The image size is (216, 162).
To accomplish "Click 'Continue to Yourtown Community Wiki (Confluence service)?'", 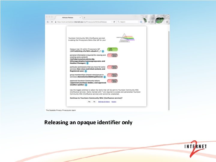I will tap(96, 98).
